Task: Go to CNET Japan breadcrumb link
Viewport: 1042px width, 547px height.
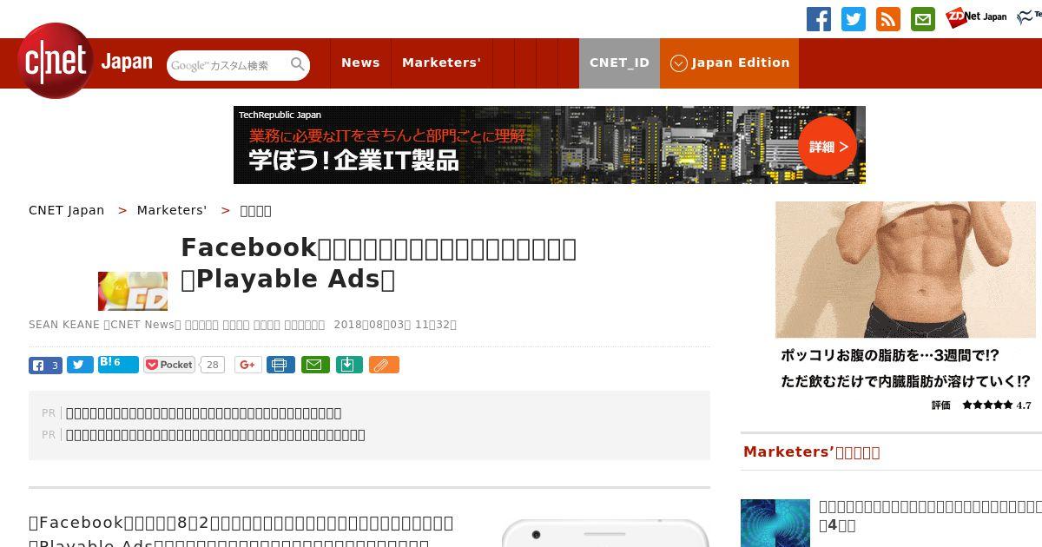Action: [66, 210]
